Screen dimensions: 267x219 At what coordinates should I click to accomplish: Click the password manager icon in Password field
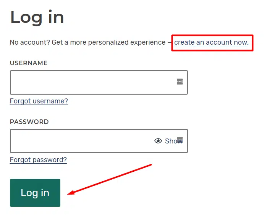pyautogui.click(x=180, y=139)
